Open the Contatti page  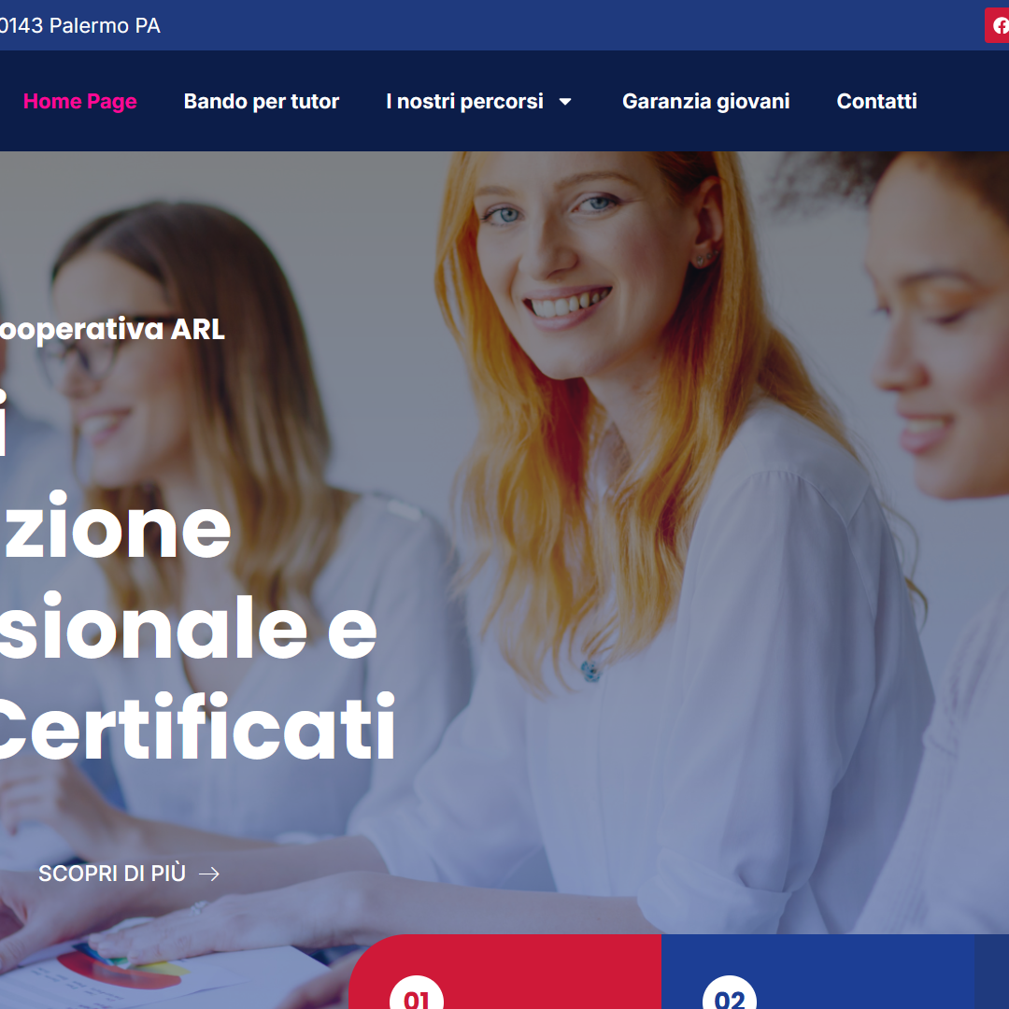tap(876, 101)
